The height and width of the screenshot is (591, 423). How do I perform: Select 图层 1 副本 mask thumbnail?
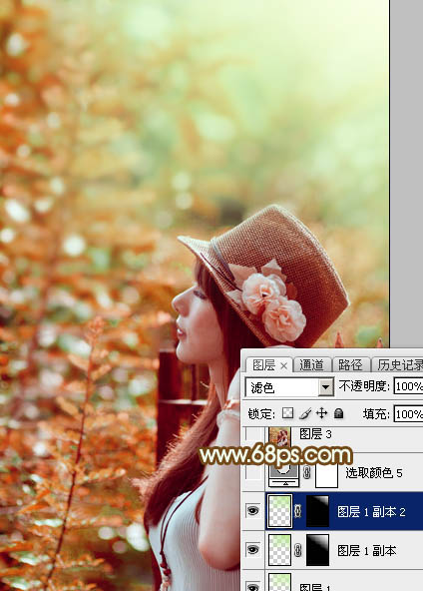pyautogui.click(x=318, y=550)
